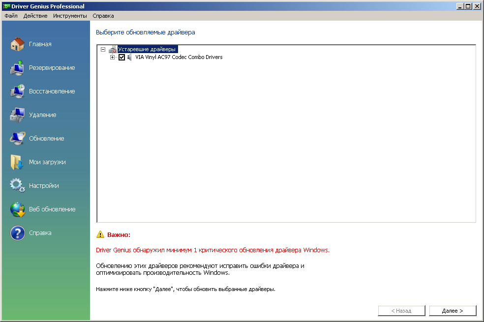Click the red Важно: label
Screen dimensions: 484x322
[119, 234]
